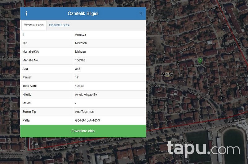
Task: Select the Nitelik value Avlulu Ahşap Ev
Action: pos(86,95)
